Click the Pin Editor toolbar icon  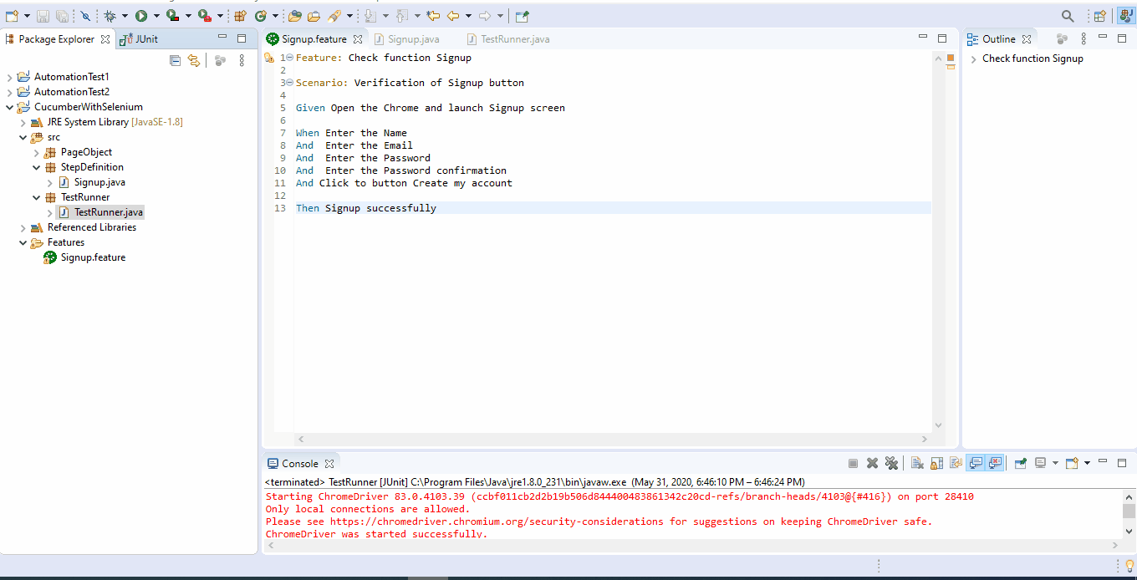pyautogui.click(x=522, y=16)
